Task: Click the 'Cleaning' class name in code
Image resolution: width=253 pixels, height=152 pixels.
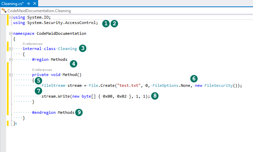Action: (67, 49)
